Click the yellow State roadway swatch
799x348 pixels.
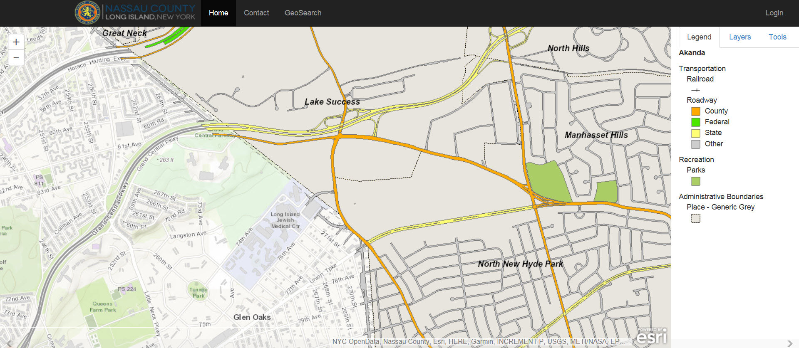tap(695, 133)
